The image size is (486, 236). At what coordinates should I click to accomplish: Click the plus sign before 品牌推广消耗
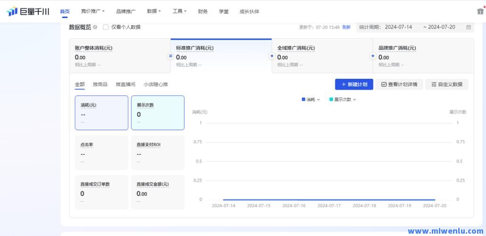[373, 56]
